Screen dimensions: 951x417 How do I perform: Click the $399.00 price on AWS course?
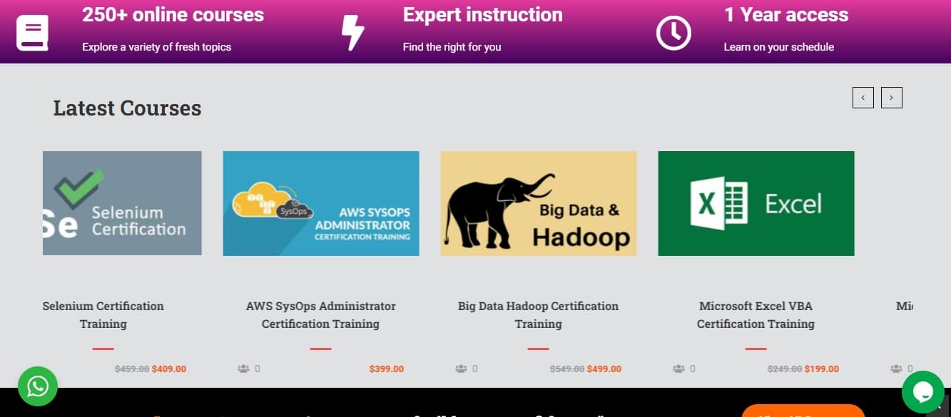386,369
